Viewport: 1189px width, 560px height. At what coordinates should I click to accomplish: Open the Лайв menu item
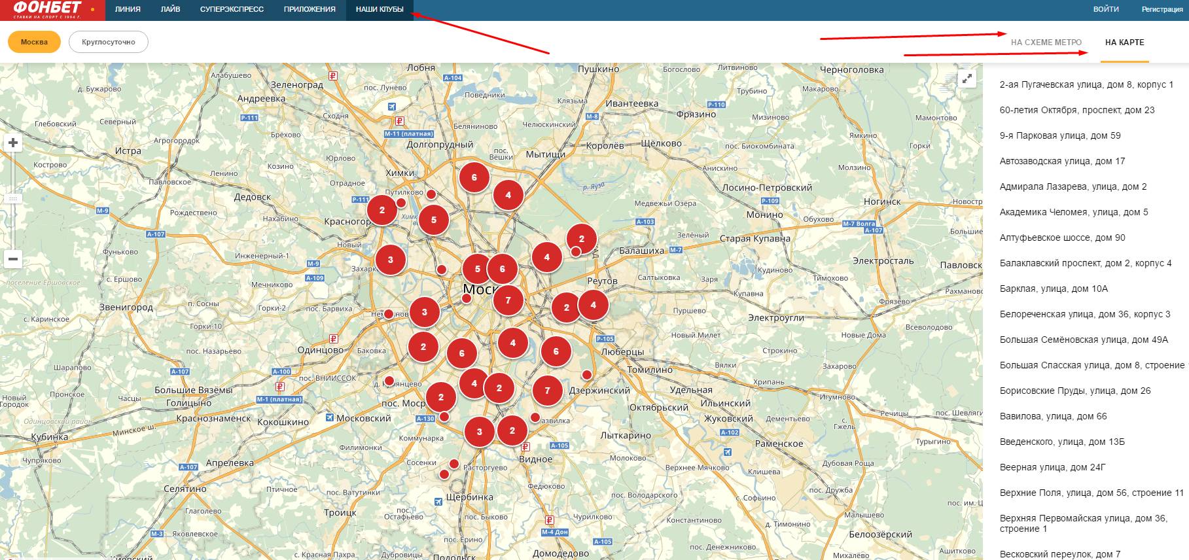170,10
